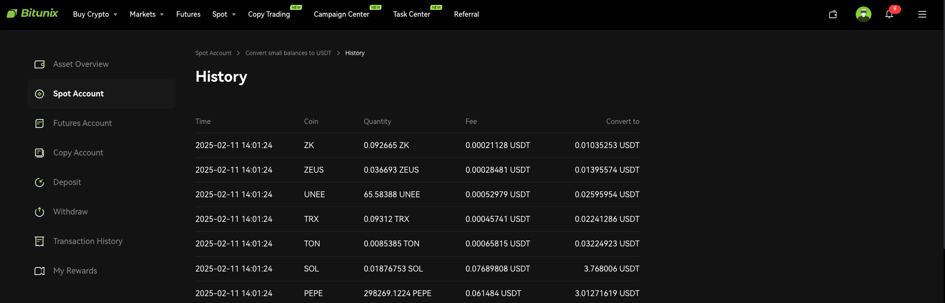The height and width of the screenshot is (303, 945).
Task: Open the Futures menu item
Action: [x=188, y=14]
